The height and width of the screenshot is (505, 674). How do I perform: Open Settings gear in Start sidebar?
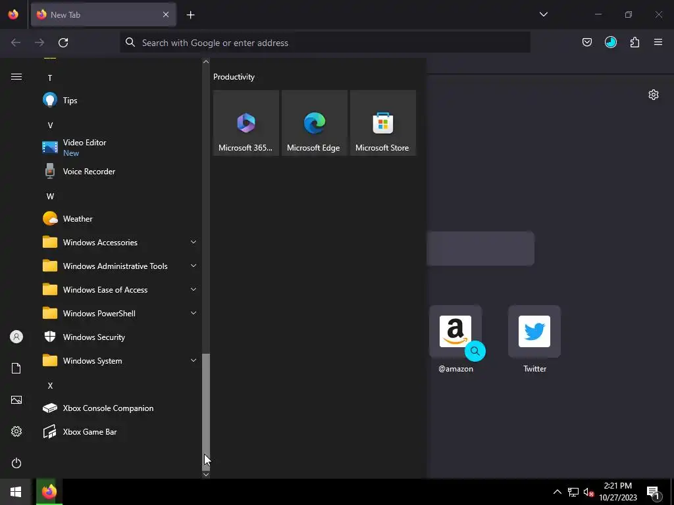[16, 431]
